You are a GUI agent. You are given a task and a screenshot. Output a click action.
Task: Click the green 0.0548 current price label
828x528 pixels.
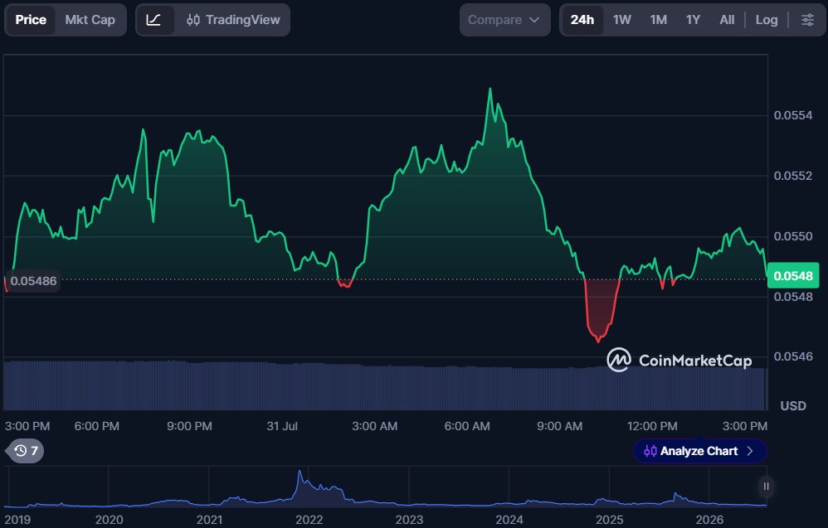pyautogui.click(x=793, y=276)
